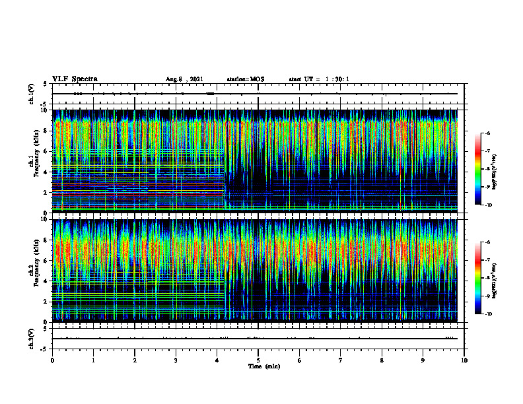Click time axis tick label "7"
Viewport: 523px width, 404px height.
pos(341,360)
